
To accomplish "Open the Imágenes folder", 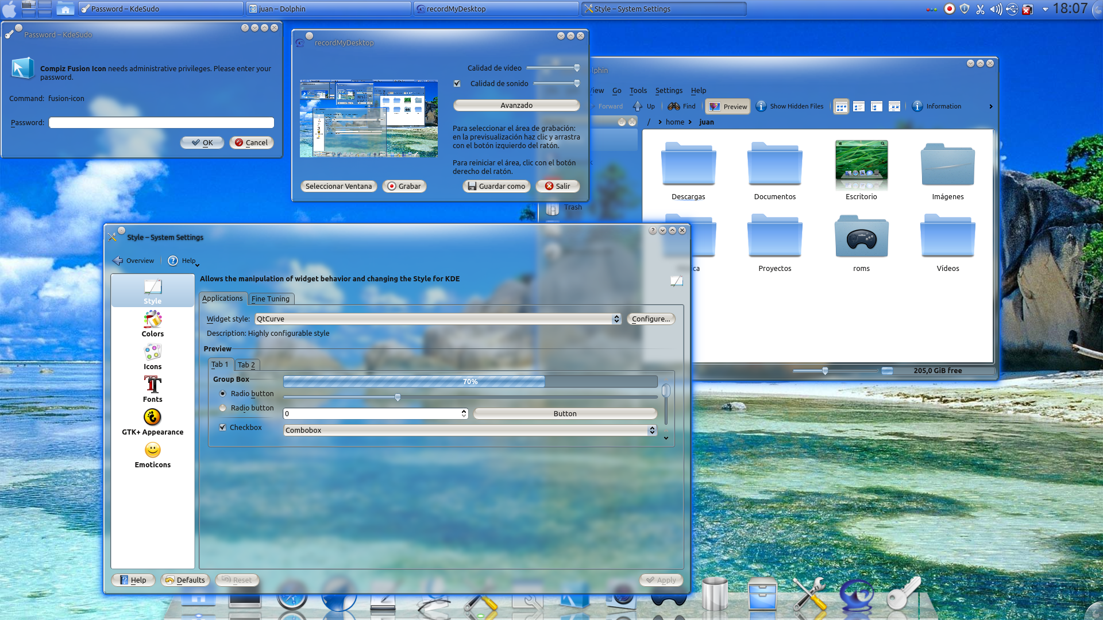I will (x=948, y=171).
